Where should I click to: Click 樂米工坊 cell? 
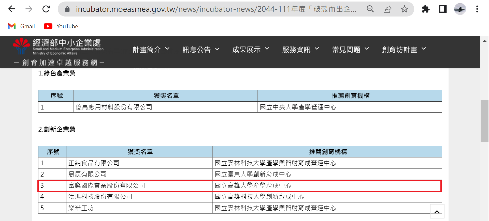tap(139, 208)
